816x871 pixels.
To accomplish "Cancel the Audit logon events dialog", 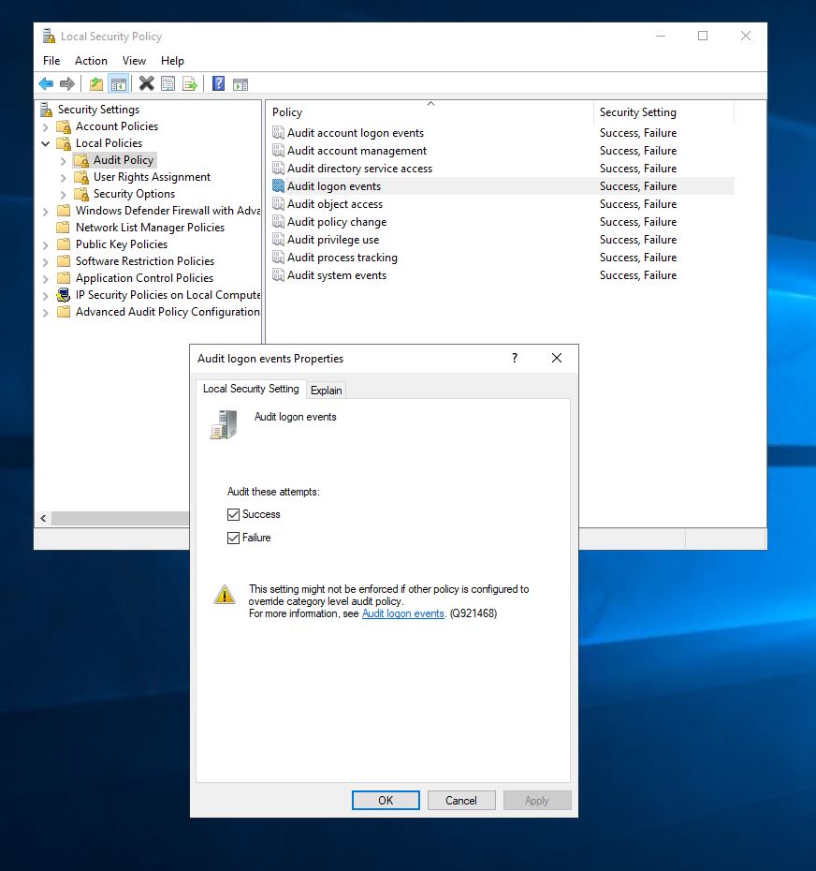I will click(x=461, y=801).
